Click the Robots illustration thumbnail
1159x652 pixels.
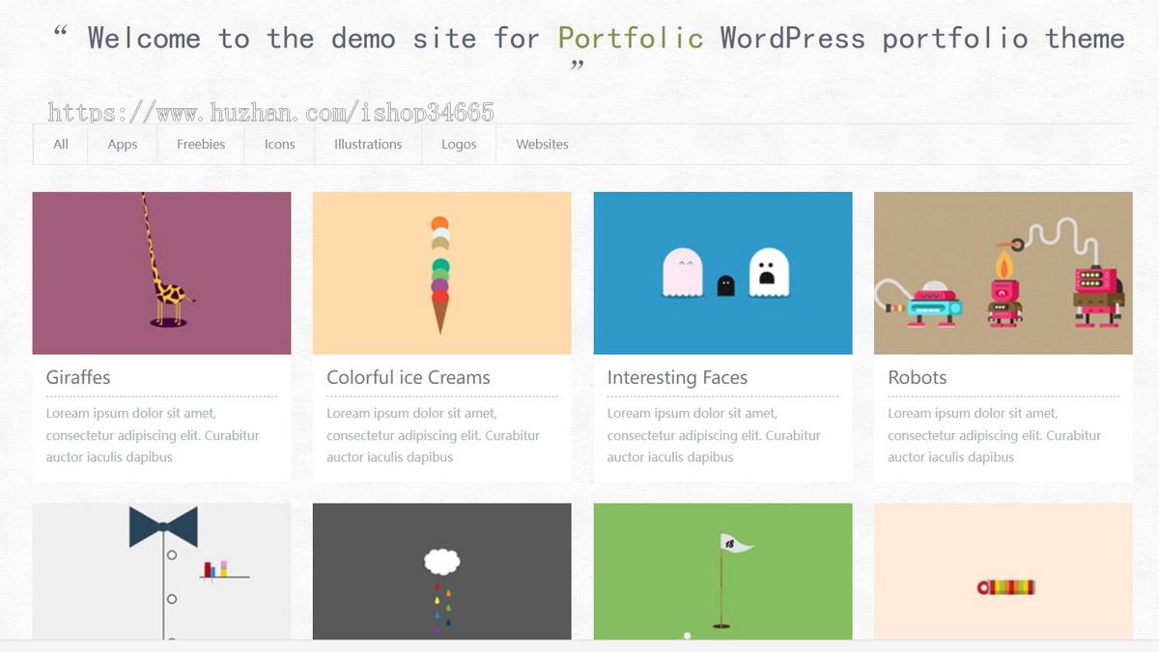pos(1003,273)
